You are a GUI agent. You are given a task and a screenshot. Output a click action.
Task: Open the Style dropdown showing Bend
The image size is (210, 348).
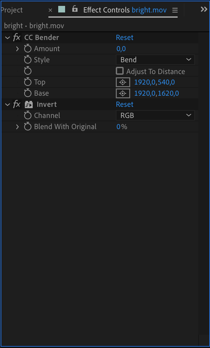coord(155,60)
